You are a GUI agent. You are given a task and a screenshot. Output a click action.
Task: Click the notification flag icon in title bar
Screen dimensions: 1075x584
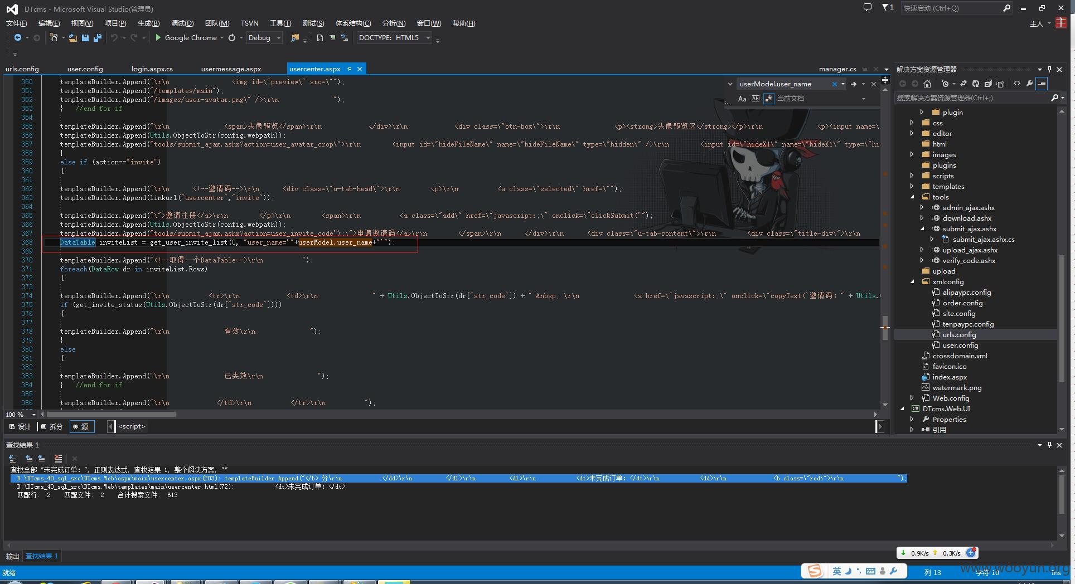point(888,8)
